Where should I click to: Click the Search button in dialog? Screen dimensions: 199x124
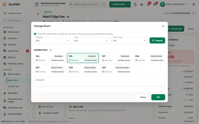(157, 41)
